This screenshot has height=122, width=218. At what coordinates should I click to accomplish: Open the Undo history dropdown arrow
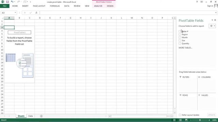click(x=14, y=2)
